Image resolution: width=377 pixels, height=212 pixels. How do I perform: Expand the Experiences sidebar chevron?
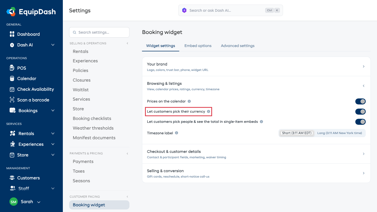coord(53,144)
